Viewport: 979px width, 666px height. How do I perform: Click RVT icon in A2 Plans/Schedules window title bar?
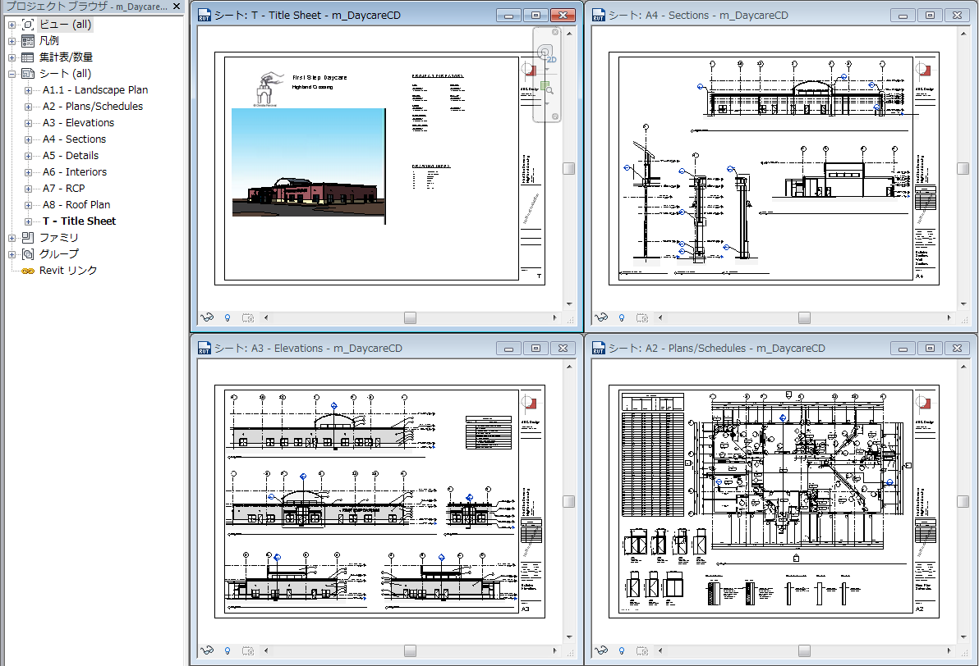(x=598, y=348)
